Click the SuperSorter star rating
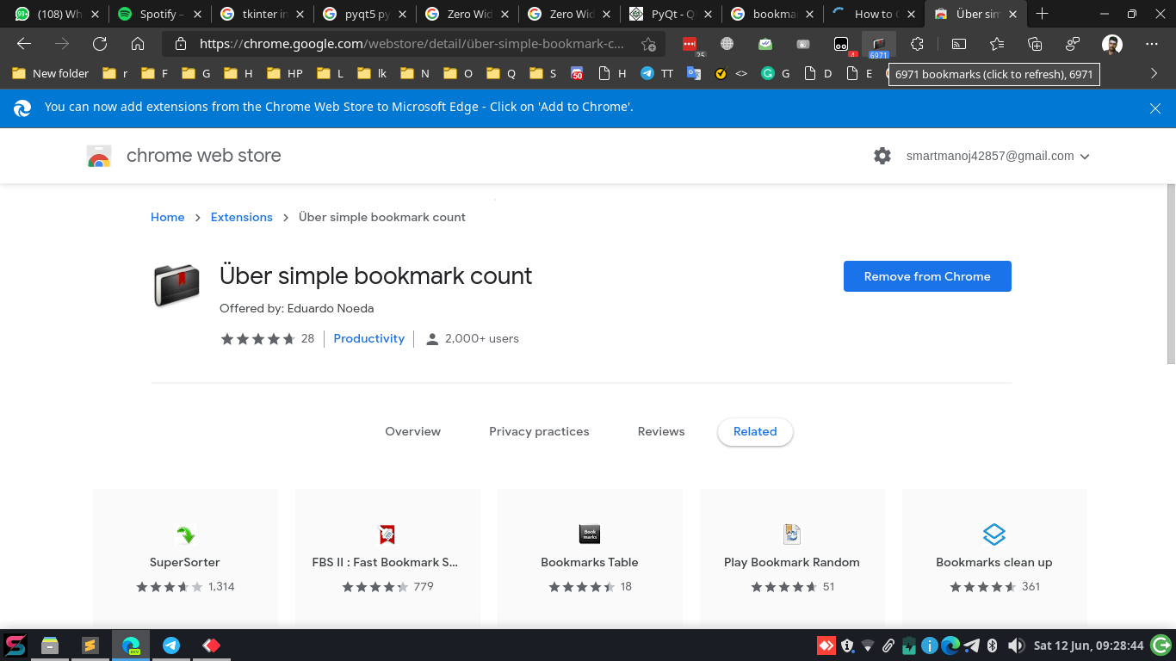1176x661 pixels. tap(169, 586)
